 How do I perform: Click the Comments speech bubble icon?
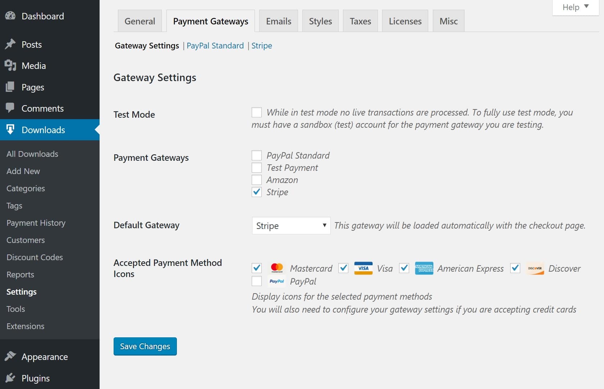pos(10,108)
